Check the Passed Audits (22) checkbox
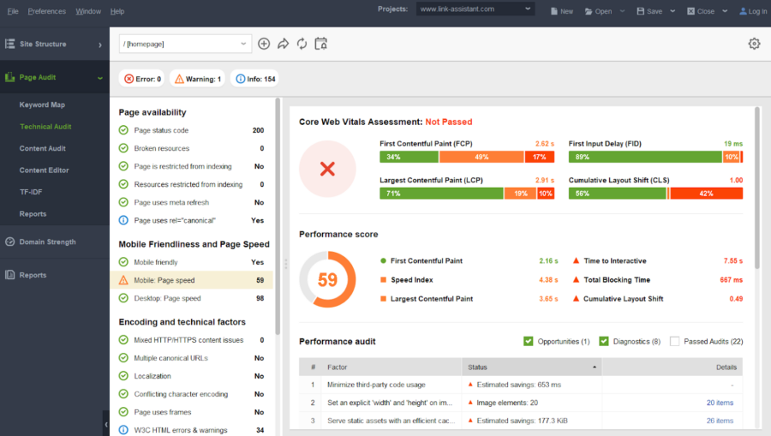771x436 pixels. (675, 341)
